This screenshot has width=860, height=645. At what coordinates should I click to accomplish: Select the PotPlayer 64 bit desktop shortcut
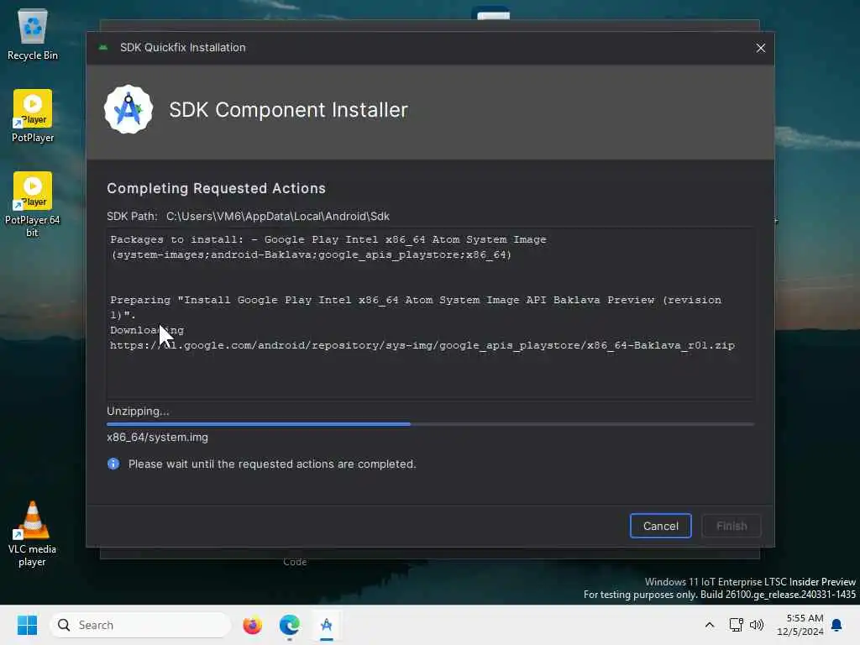pyautogui.click(x=33, y=205)
